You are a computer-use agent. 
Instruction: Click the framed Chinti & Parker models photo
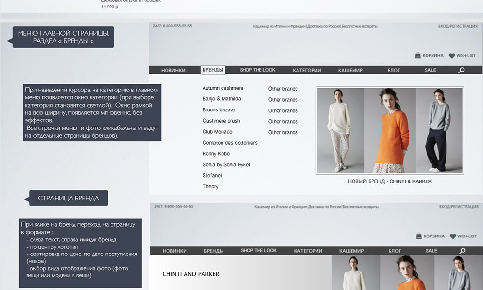pos(390,130)
